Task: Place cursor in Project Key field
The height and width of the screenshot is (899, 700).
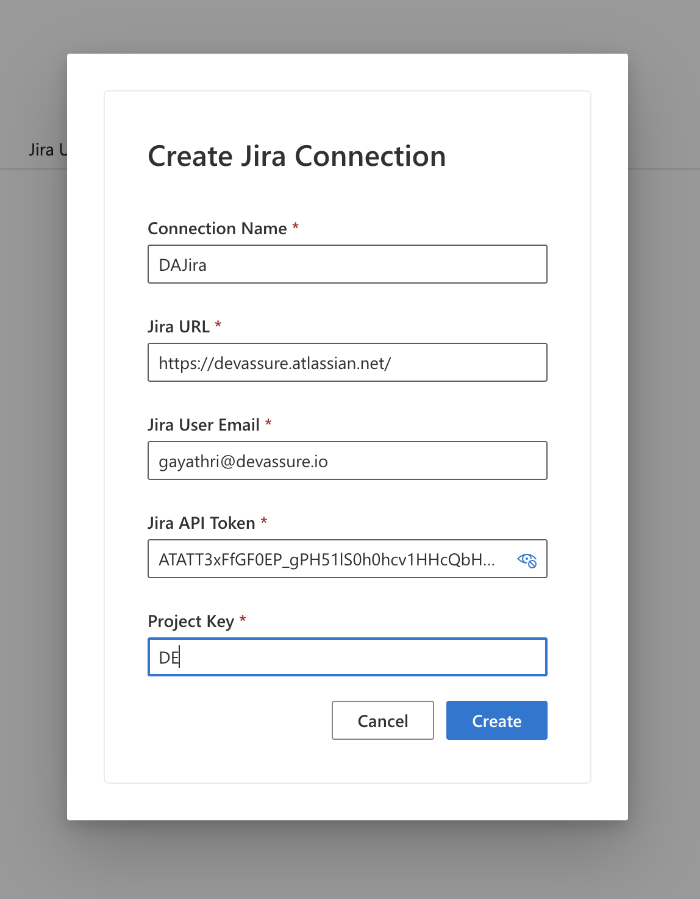Action: 347,657
